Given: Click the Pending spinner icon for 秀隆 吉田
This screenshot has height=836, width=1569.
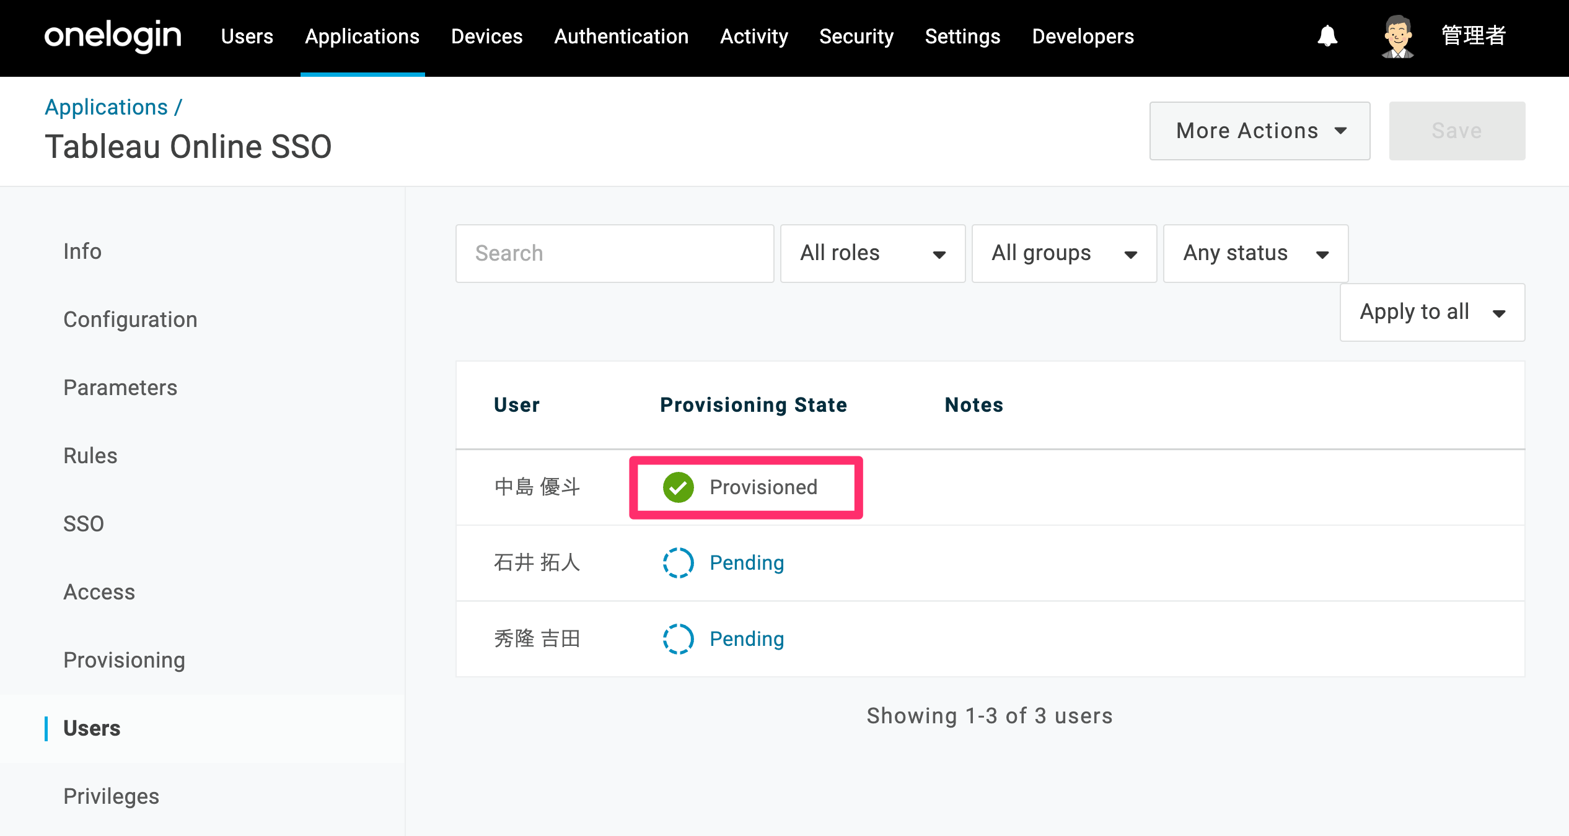Looking at the screenshot, I should tap(678, 639).
